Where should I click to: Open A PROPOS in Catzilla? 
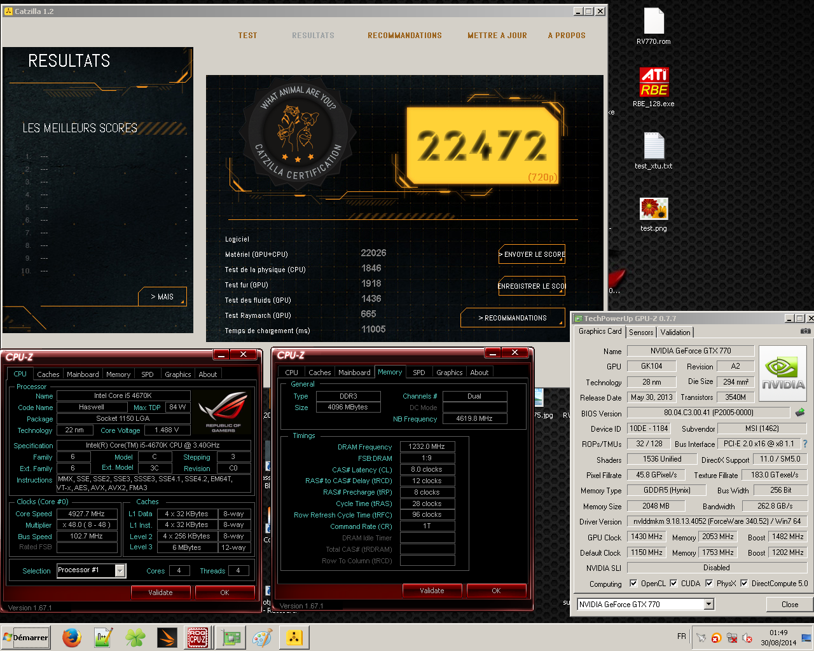pos(567,36)
